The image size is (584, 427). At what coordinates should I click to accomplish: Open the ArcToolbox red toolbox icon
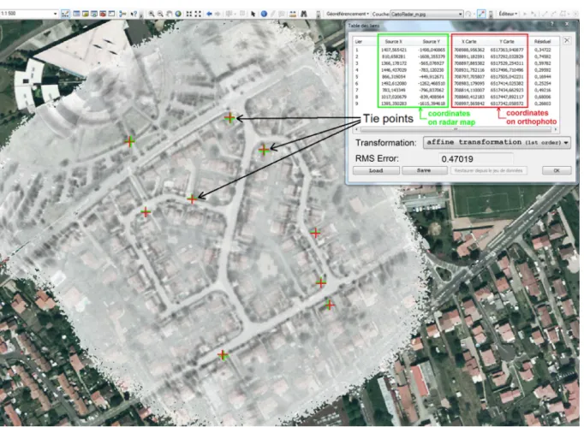click(x=103, y=14)
